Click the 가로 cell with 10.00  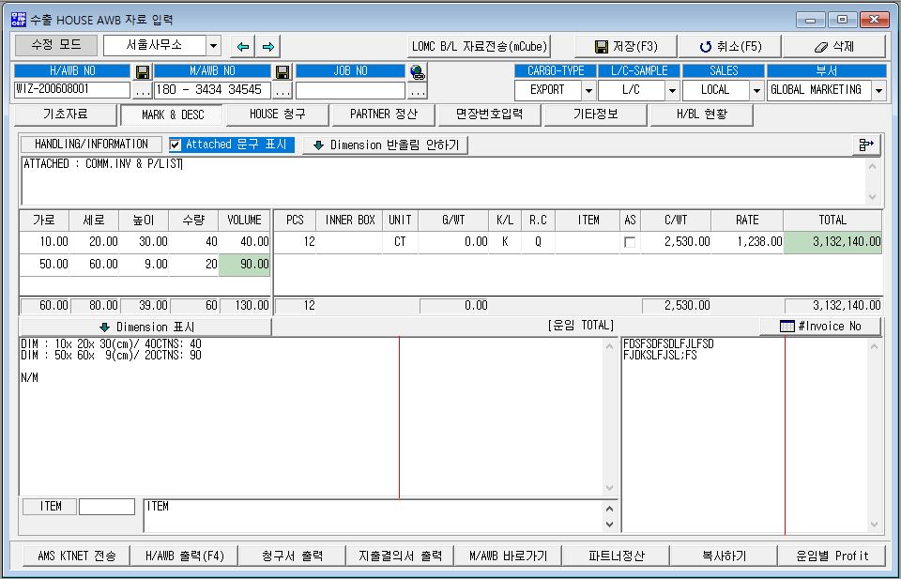(44, 242)
